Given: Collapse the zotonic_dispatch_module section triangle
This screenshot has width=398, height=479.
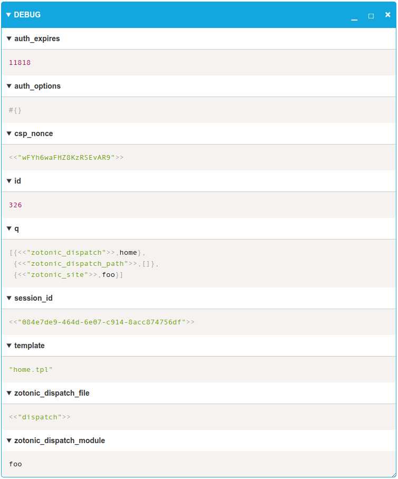Looking at the screenshot, I should [9, 440].
